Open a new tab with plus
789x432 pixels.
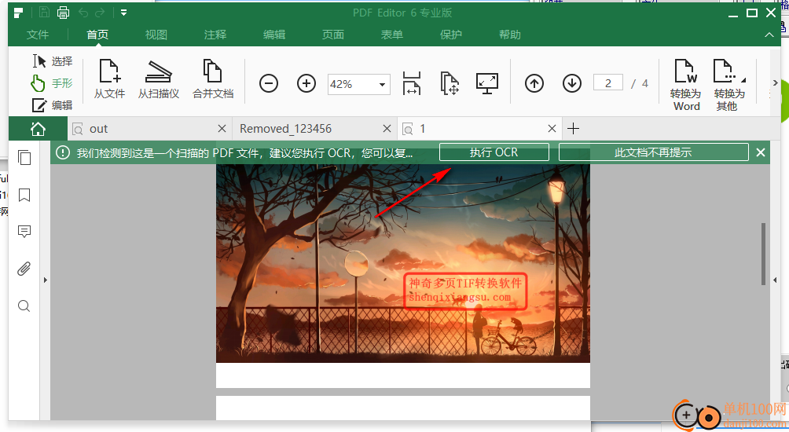[573, 129]
